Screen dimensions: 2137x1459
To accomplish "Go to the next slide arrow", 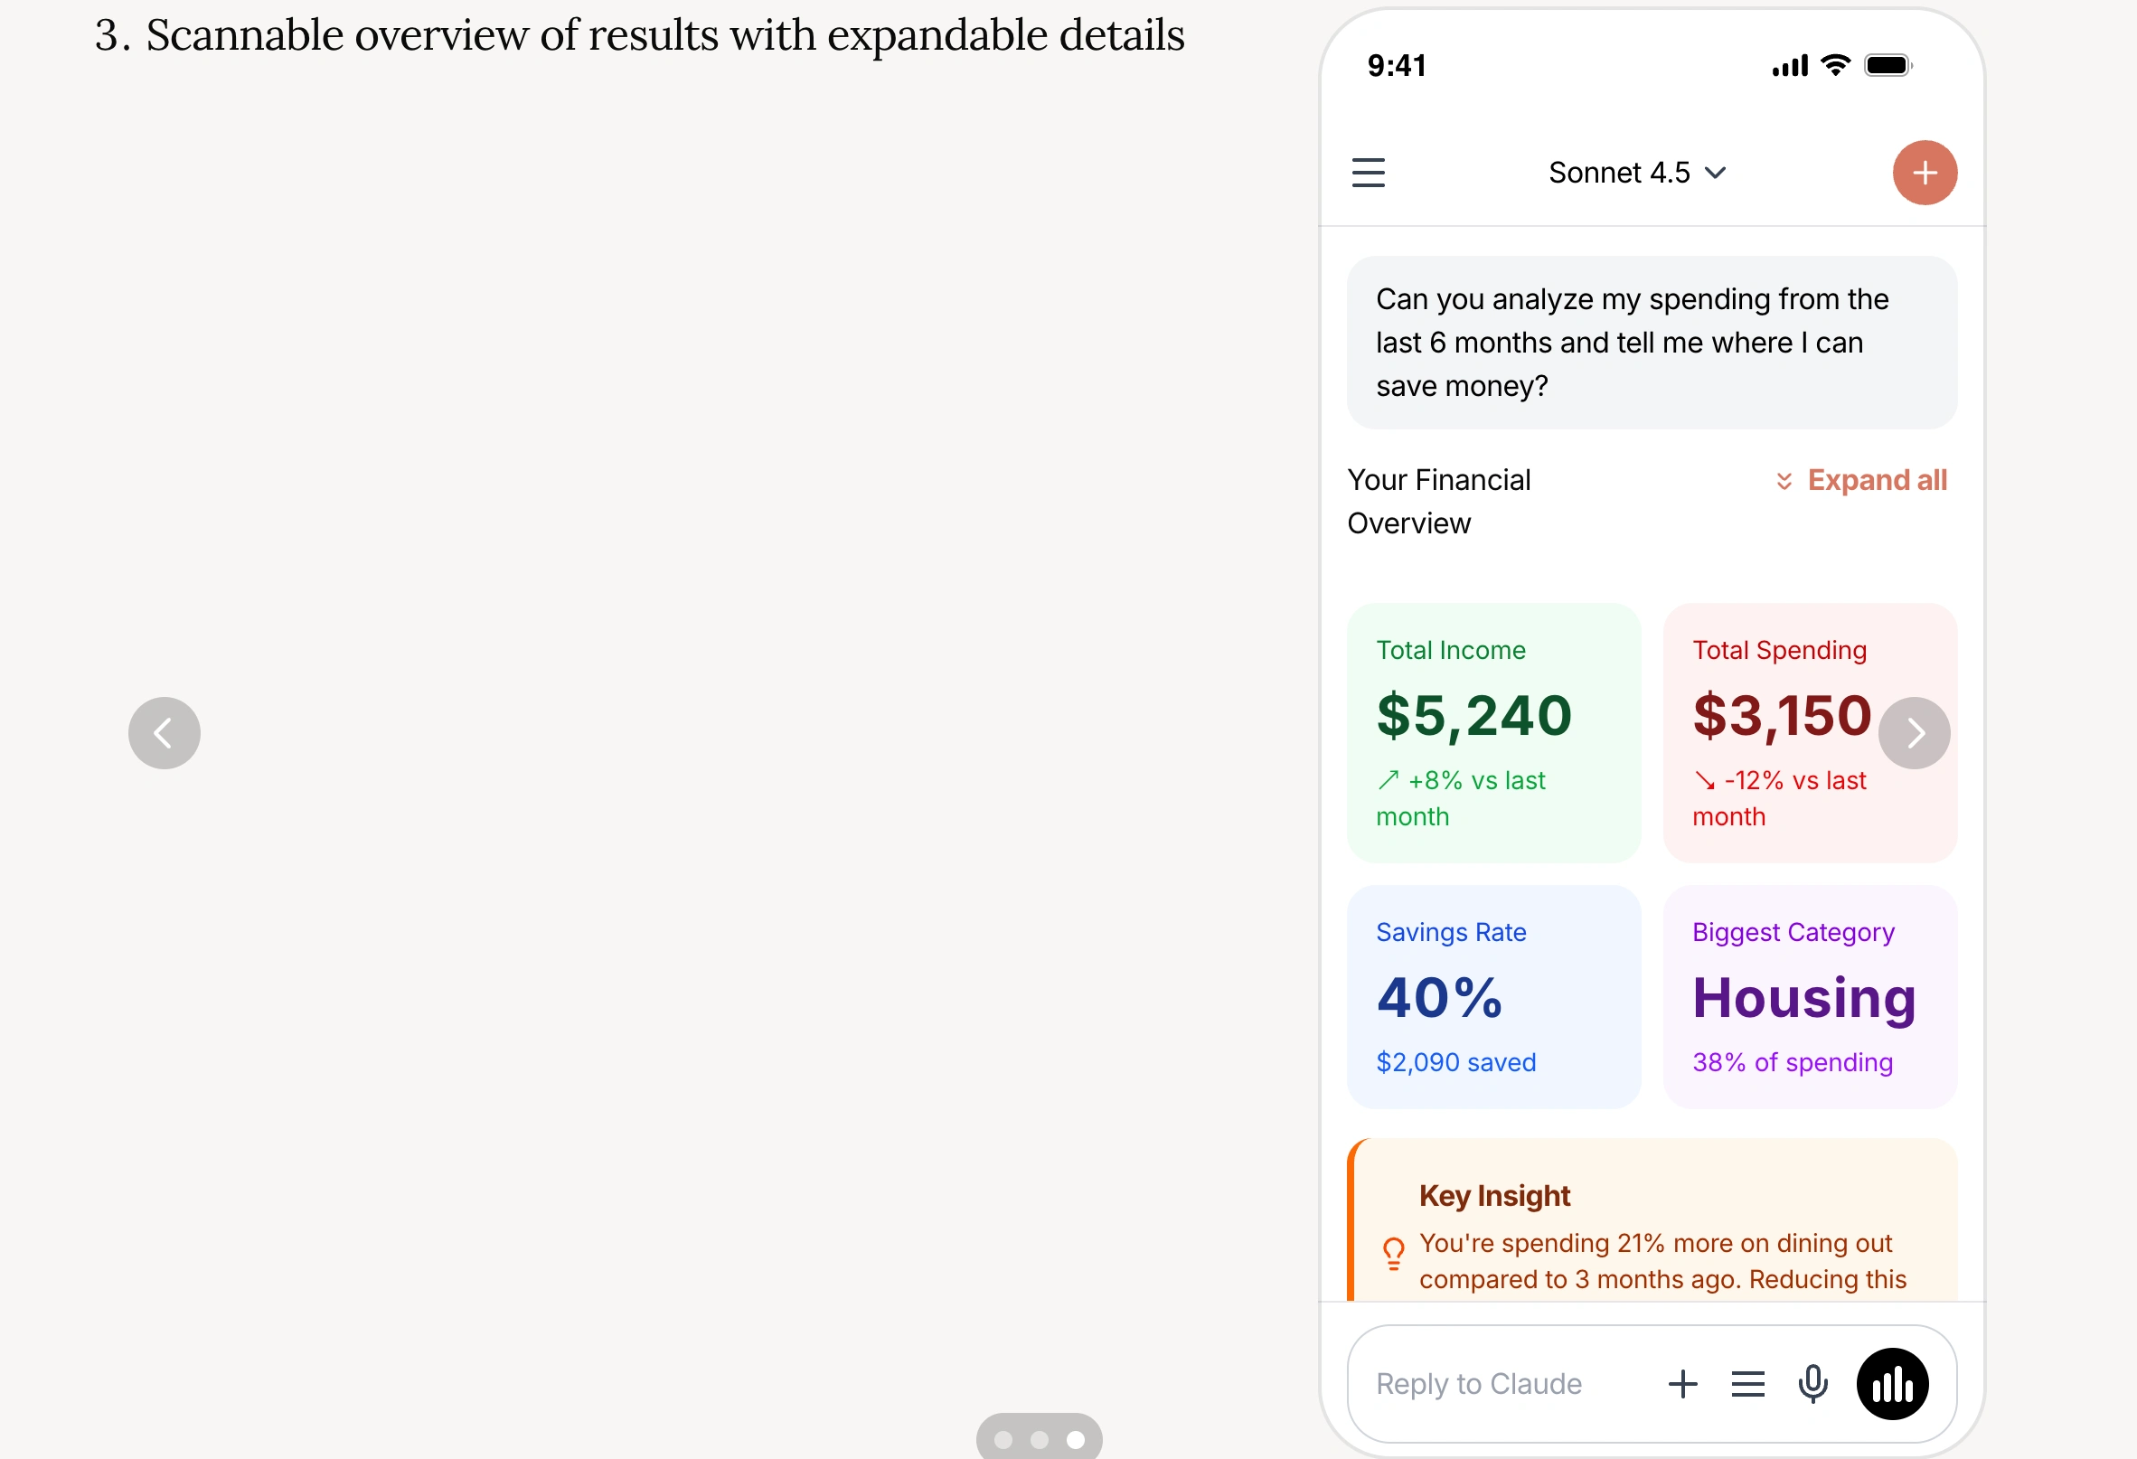I will pos(1914,733).
